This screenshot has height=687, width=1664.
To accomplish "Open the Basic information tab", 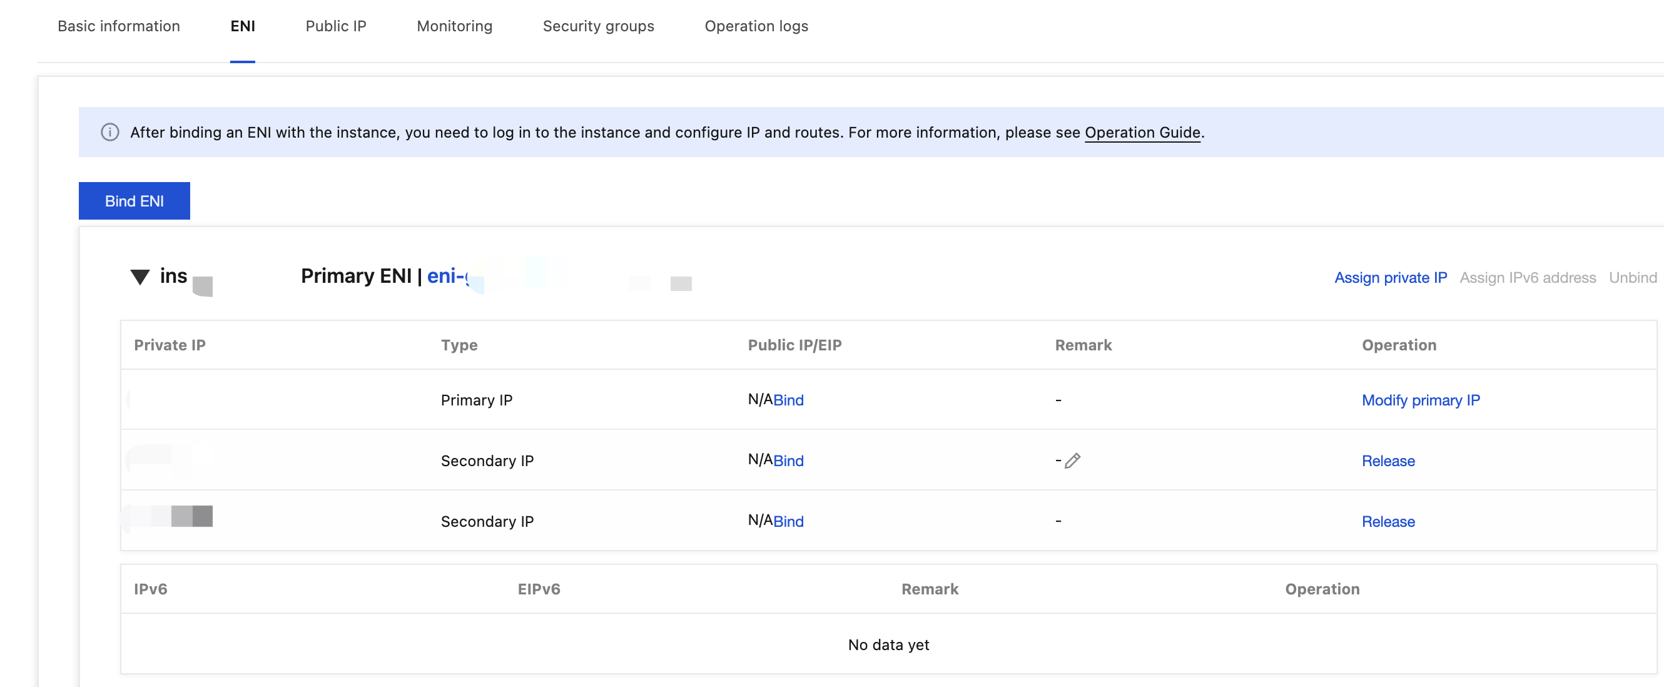I will tap(119, 26).
